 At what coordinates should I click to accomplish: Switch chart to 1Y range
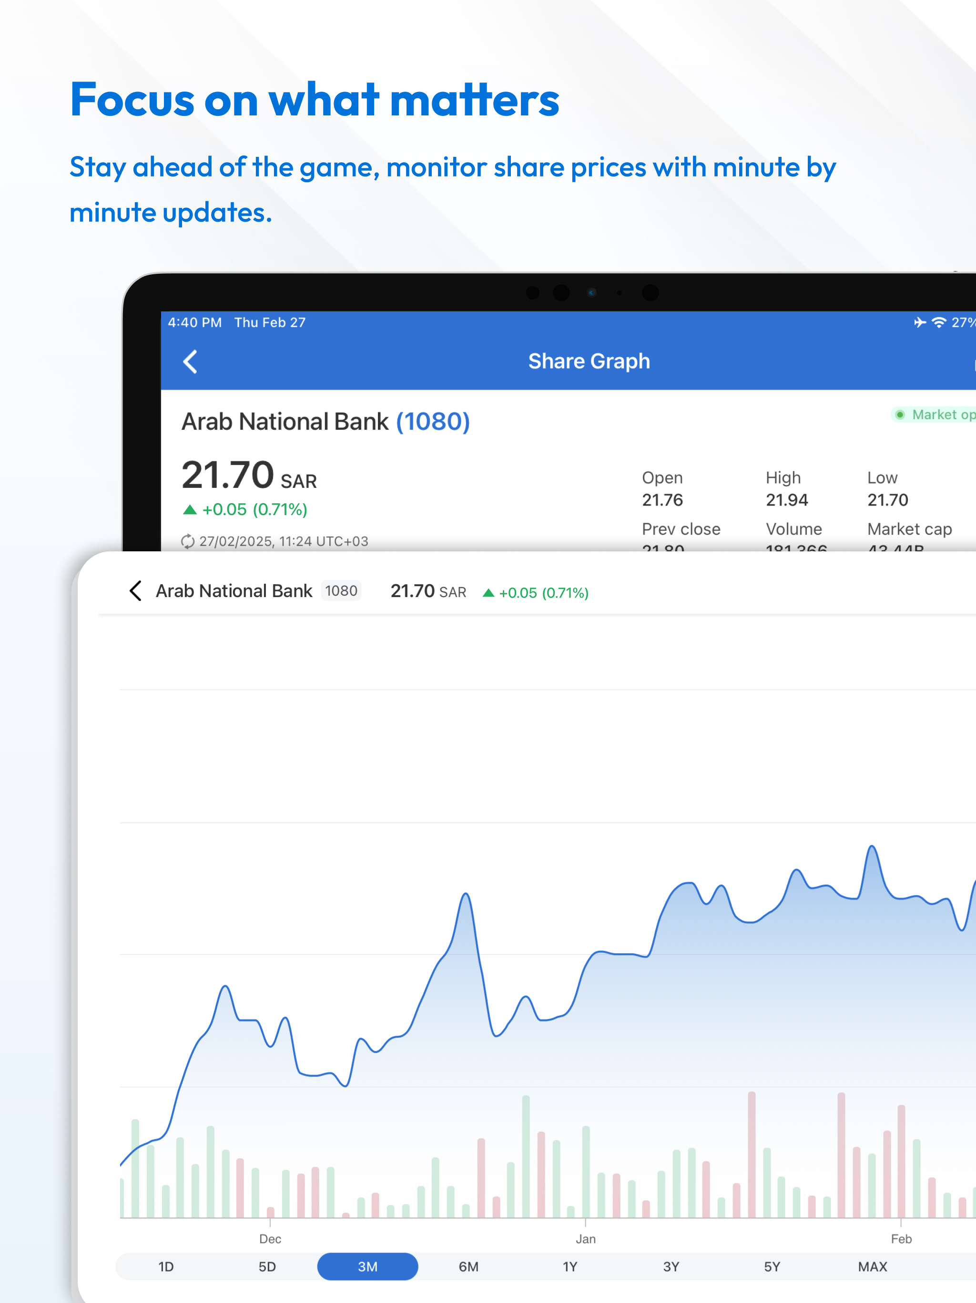click(x=570, y=1266)
